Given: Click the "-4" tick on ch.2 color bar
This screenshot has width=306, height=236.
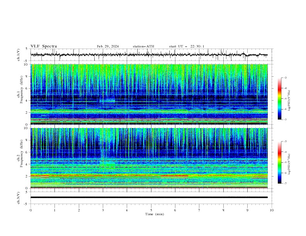Looking at the screenshot, I should click(x=285, y=152).
